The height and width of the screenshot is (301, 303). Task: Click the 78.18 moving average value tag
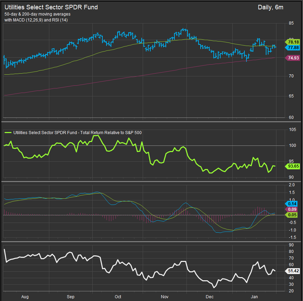(293, 42)
